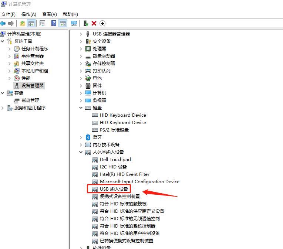Viewport: 283px width, 249px height.
Task: Open the 文件(F) menu
Action: pyautogui.click(x=8, y=14)
